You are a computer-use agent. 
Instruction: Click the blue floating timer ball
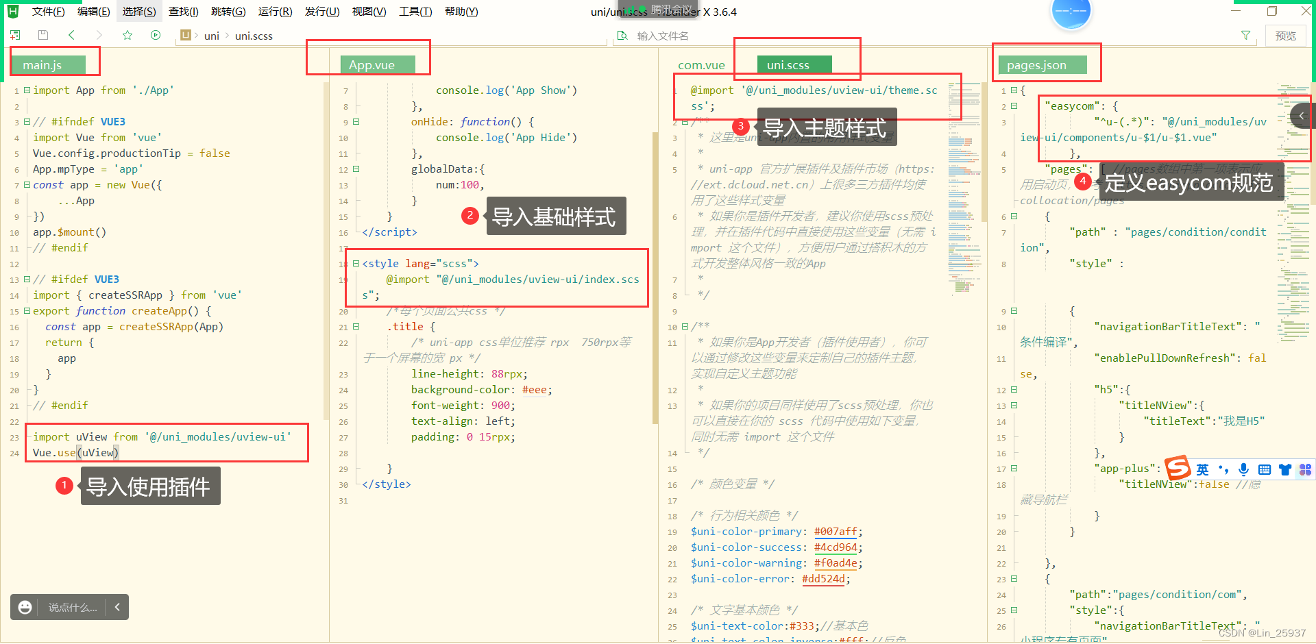click(1071, 12)
